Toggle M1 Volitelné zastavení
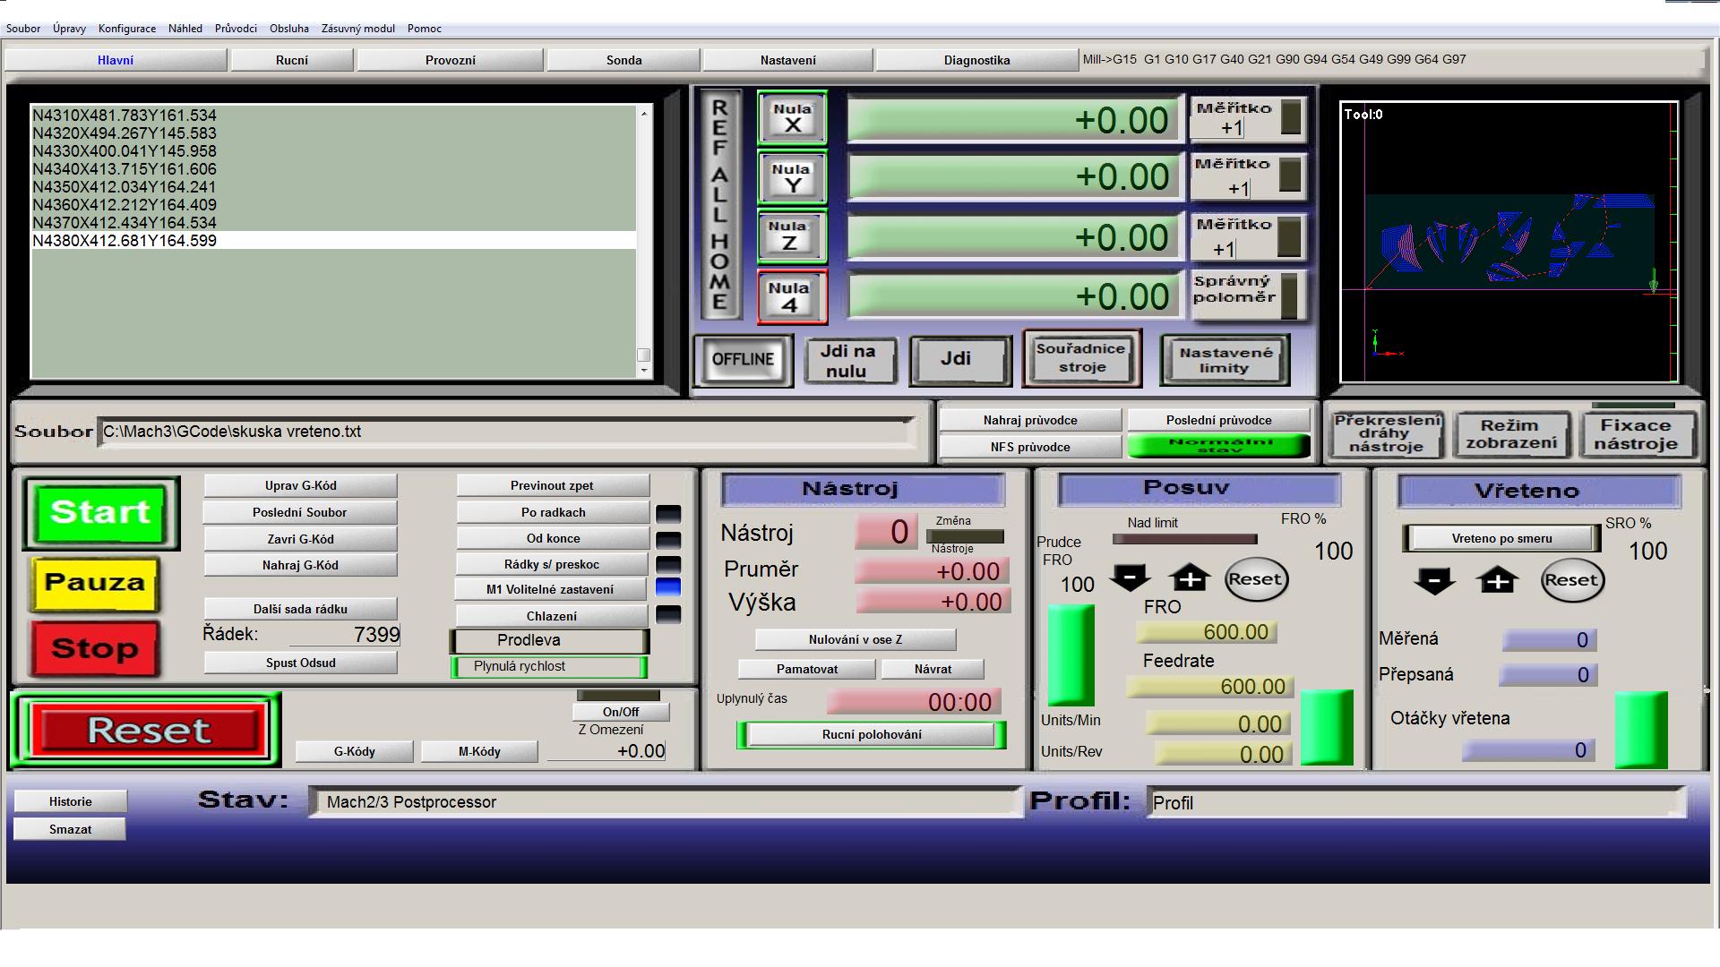1720x967 pixels. point(550,589)
